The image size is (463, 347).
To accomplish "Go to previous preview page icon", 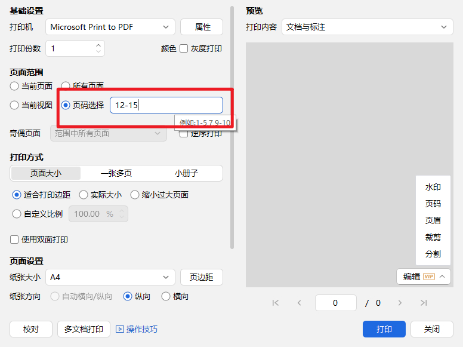I will (x=299, y=303).
